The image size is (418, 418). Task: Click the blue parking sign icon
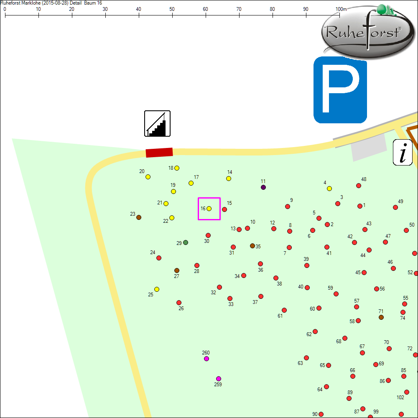point(340,90)
